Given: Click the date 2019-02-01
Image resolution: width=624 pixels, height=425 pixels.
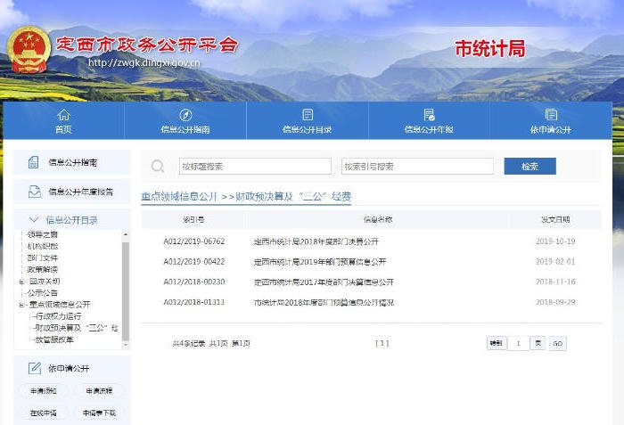Looking at the screenshot, I should tap(555, 261).
